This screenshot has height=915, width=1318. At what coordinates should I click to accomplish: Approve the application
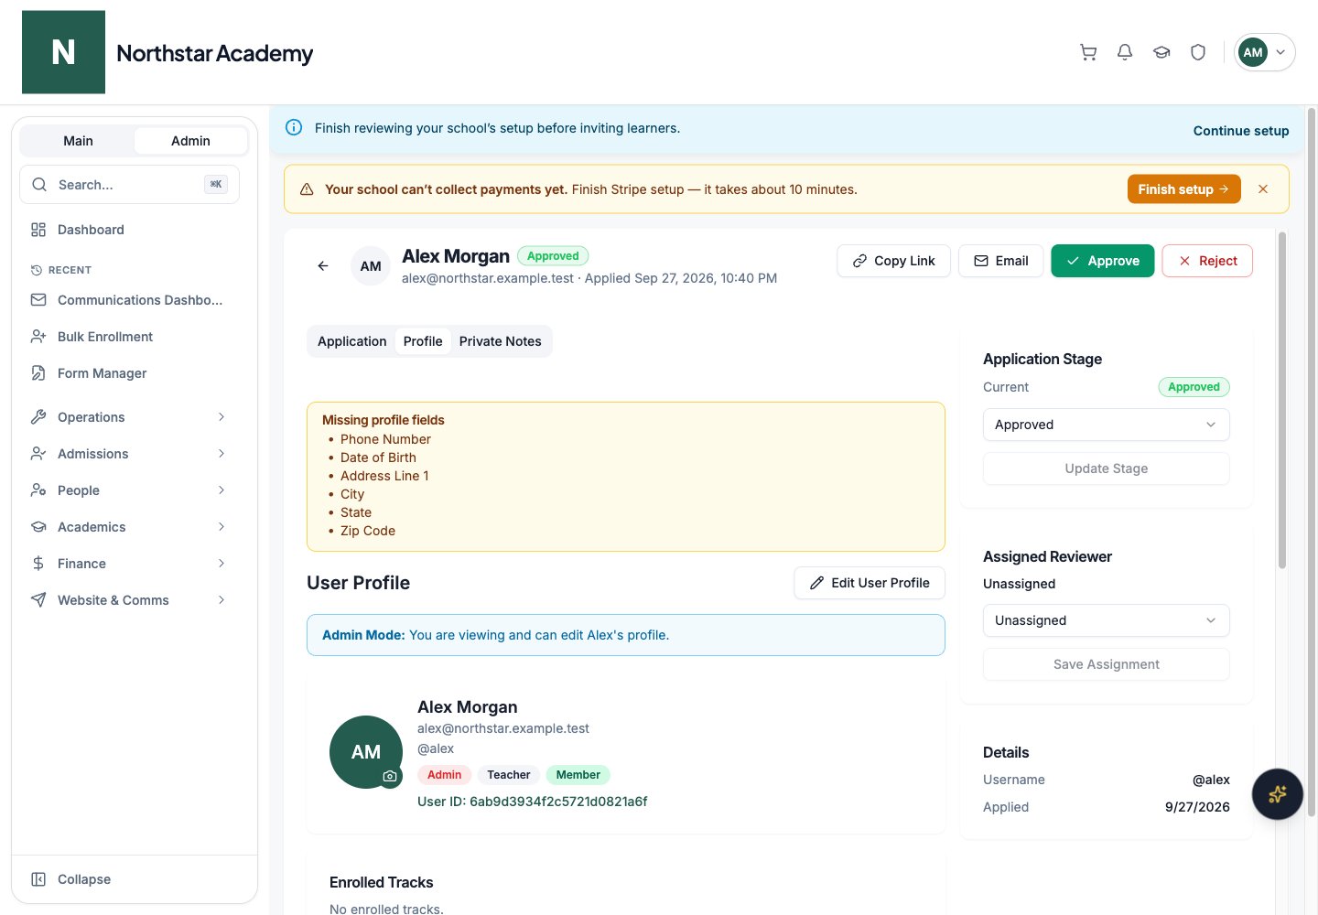click(x=1103, y=261)
